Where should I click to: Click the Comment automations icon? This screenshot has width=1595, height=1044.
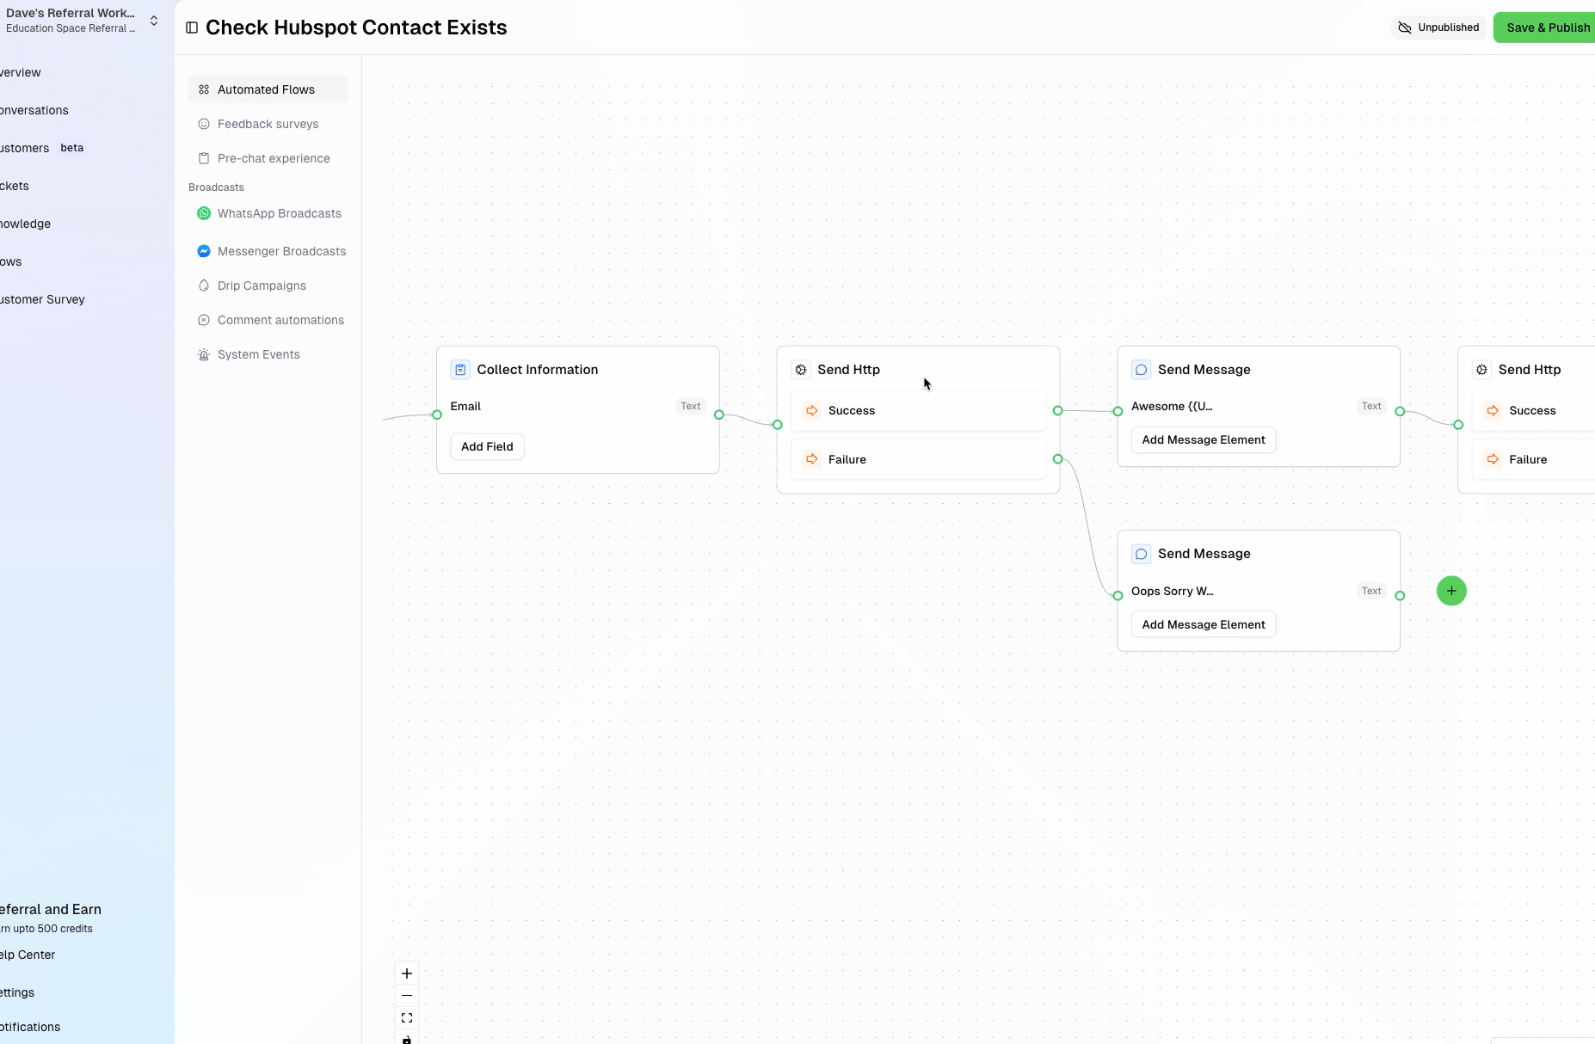pos(203,319)
